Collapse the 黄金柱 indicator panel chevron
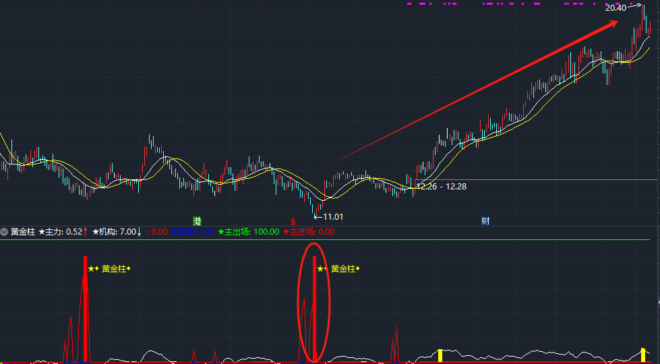 (5, 232)
